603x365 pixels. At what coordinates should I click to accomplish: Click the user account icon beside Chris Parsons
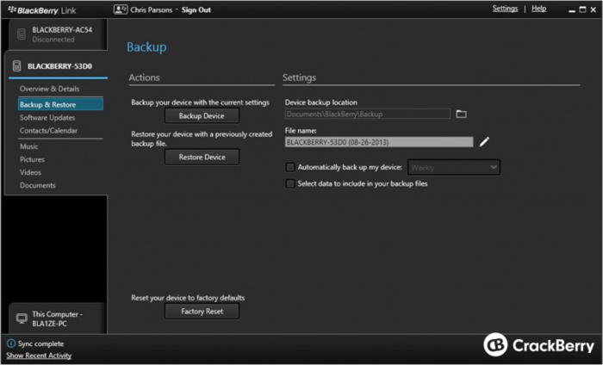coord(121,9)
